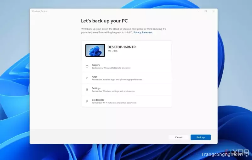252x160 pixels.
Task: Click the "Remember Wi-Fi networks" description text
Action: pos(114,103)
